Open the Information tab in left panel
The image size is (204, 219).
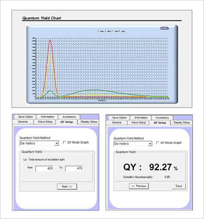pyautogui.click(x=47, y=117)
